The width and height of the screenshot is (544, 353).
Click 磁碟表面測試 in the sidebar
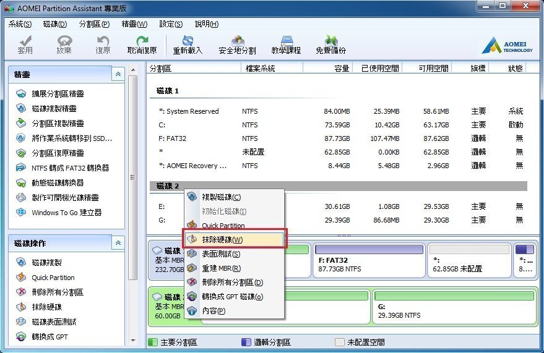coord(46,322)
